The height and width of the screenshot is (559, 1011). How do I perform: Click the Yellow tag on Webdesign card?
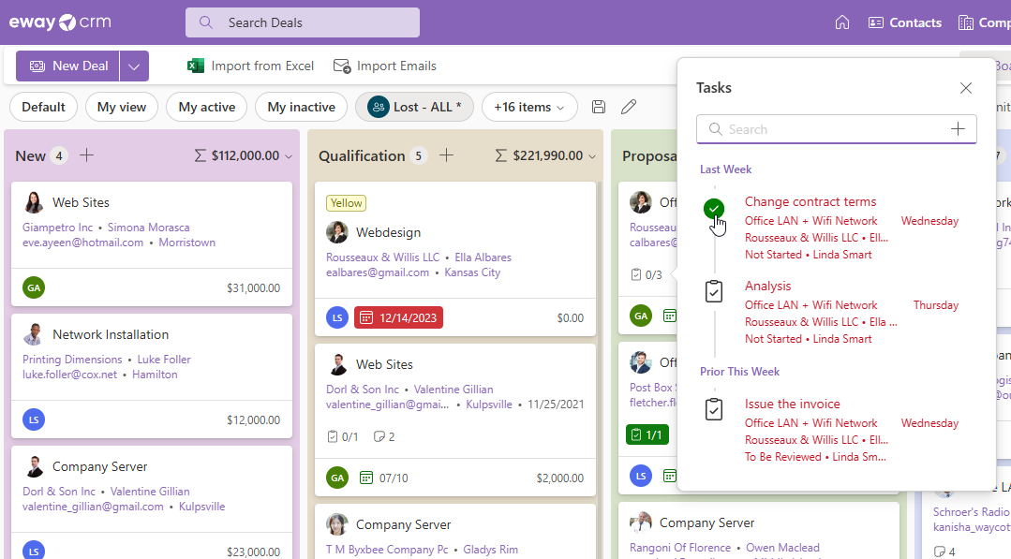coord(347,203)
